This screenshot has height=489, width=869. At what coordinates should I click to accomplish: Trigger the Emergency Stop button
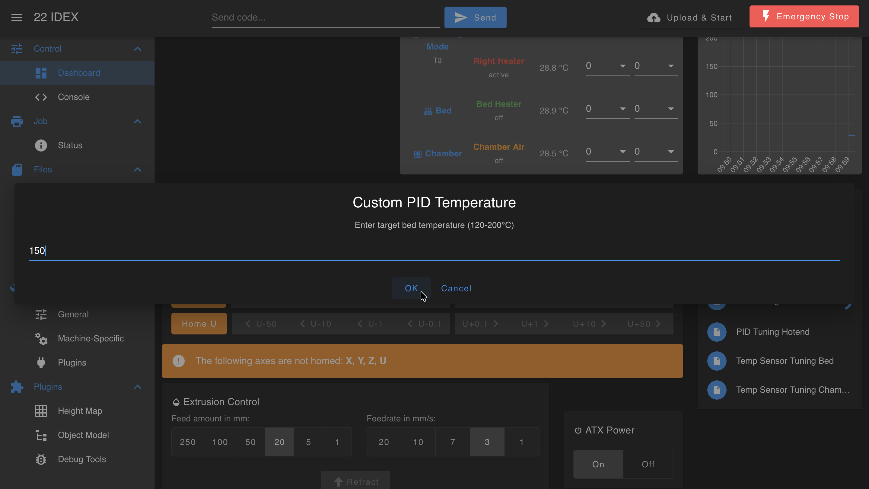tap(804, 17)
